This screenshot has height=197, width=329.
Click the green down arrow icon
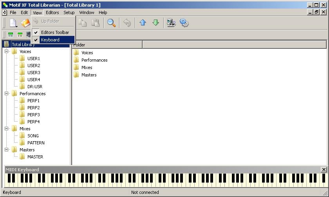155,23
